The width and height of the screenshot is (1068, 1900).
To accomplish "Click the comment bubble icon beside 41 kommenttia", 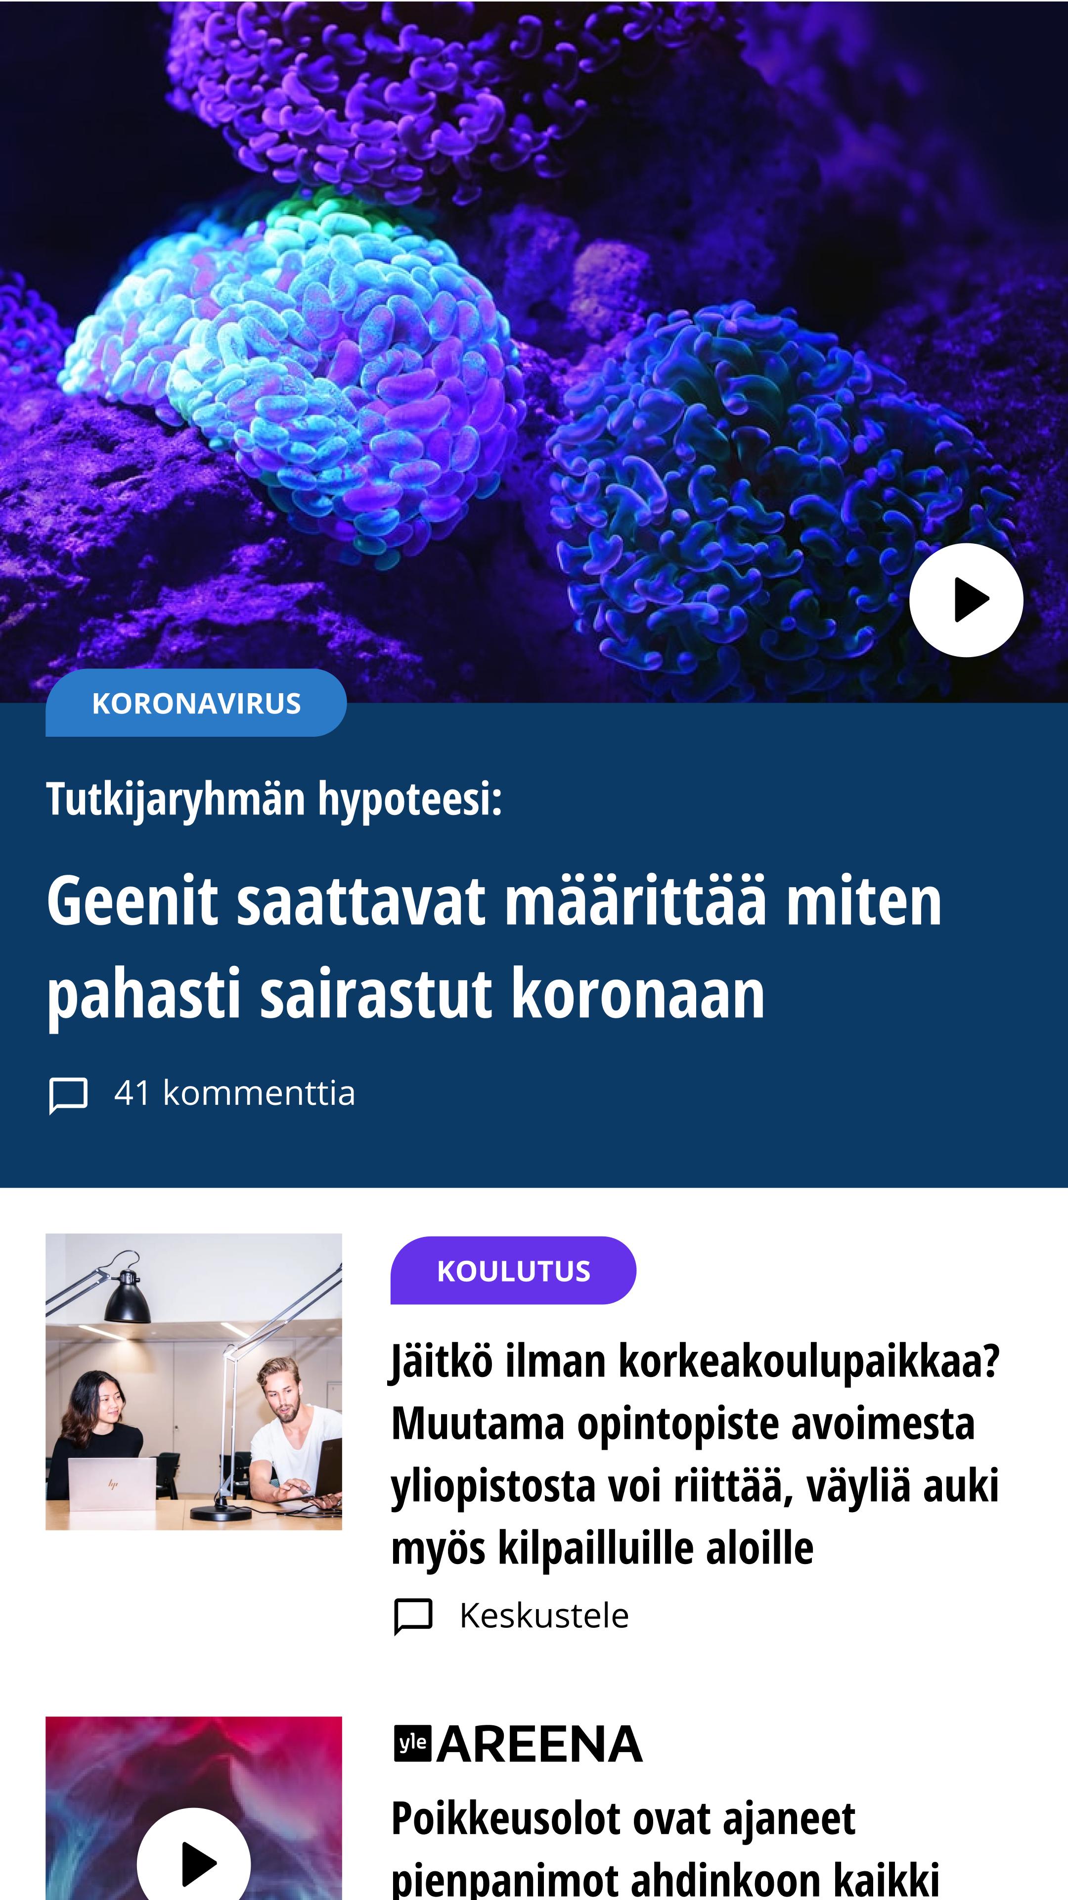I will coord(69,1094).
